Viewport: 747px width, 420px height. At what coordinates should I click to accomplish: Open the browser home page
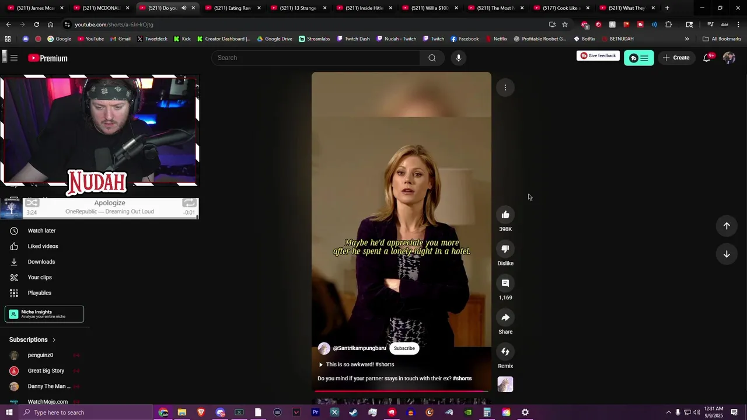click(x=50, y=24)
